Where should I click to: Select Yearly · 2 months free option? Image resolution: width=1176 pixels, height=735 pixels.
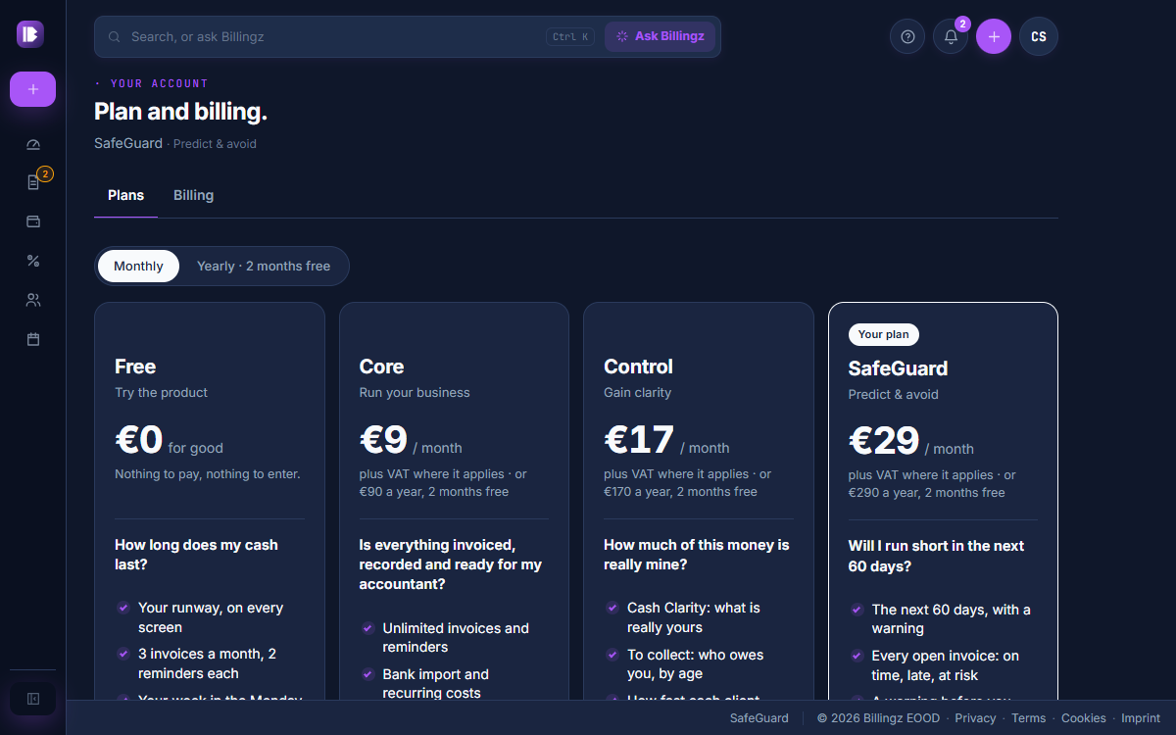(x=264, y=266)
